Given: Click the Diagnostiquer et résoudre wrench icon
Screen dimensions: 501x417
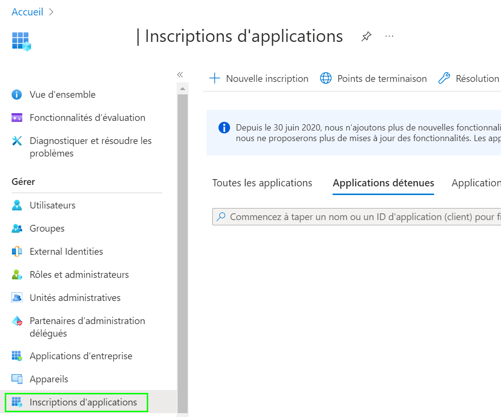Looking at the screenshot, I should coord(17,141).
